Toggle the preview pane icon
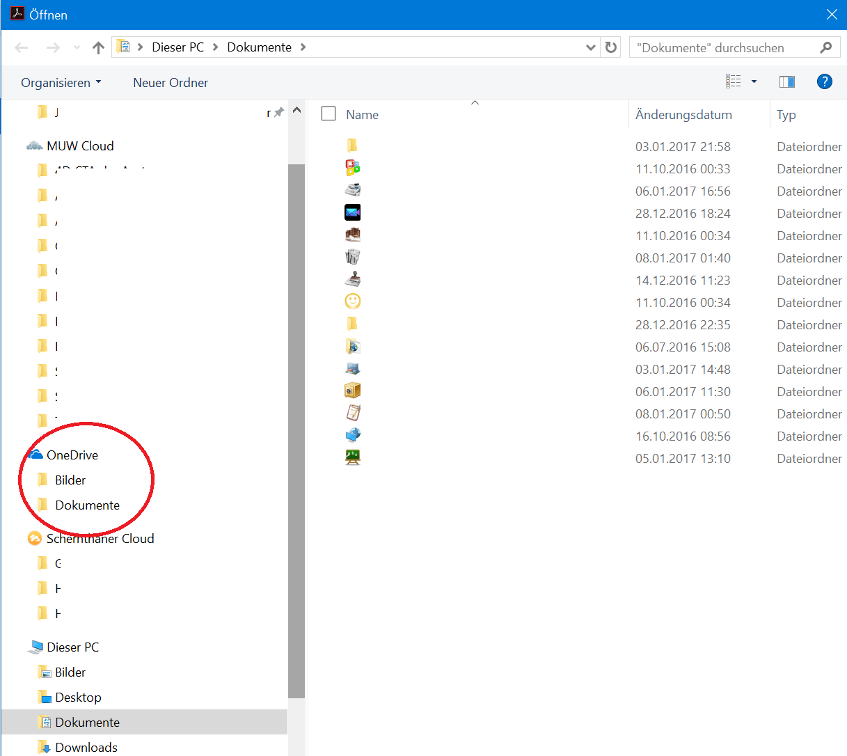Screen dimensions: 847x756 click(x=786, y=81)
